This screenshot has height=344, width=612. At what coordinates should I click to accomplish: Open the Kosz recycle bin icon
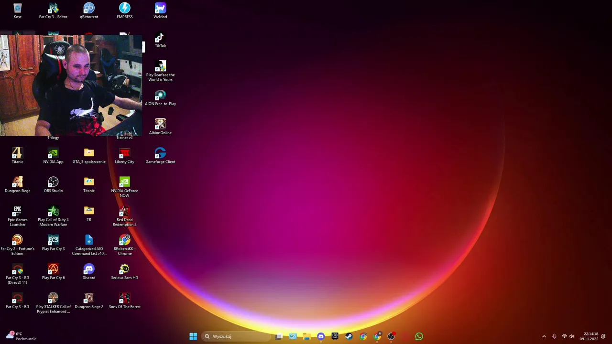pos(17,11)
